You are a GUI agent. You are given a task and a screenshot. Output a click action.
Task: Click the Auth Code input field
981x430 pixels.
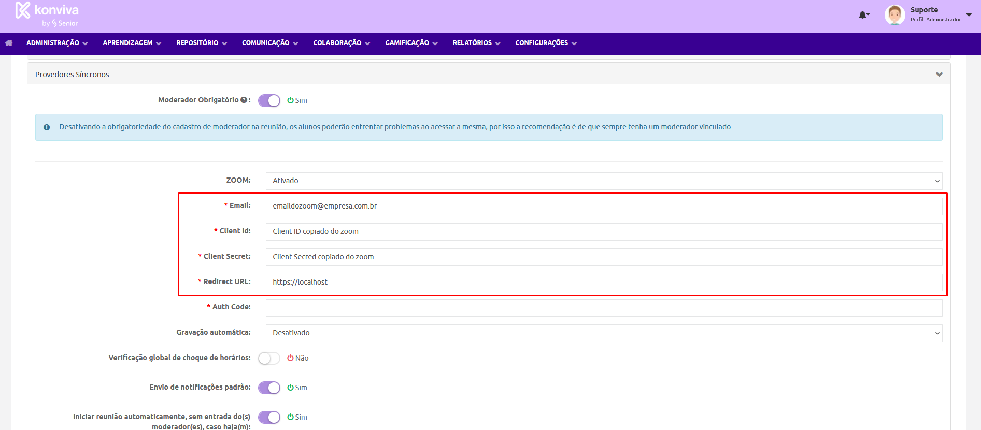(604, 307)
